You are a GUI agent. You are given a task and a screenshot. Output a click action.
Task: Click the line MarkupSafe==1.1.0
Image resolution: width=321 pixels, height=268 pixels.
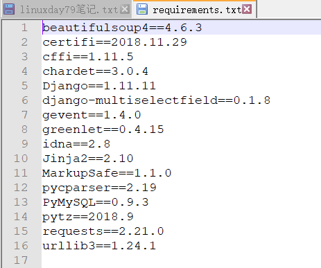click(x=107, y=173)
